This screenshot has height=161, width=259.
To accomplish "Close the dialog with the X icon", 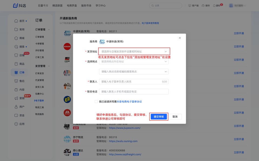I will (x=180, y=38).
